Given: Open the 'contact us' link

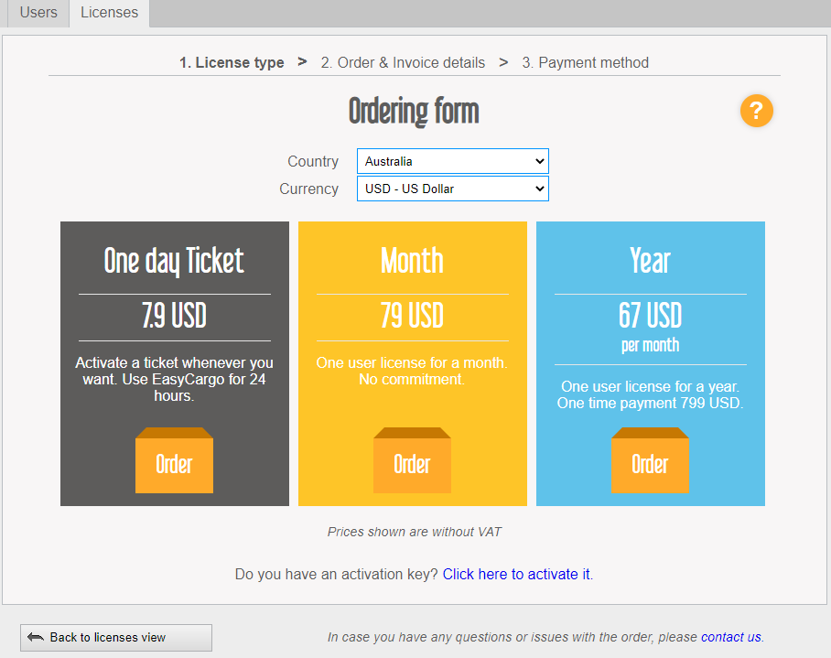Looking at the screenshot, I should click(731, 637).
